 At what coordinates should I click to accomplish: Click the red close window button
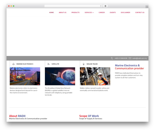[9, 6]
